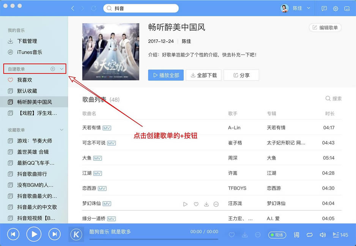The width and height of the screenshot is (356, 246).
Task: Open the 陈佳 account dropdown arrow
Action: (308, 8)
